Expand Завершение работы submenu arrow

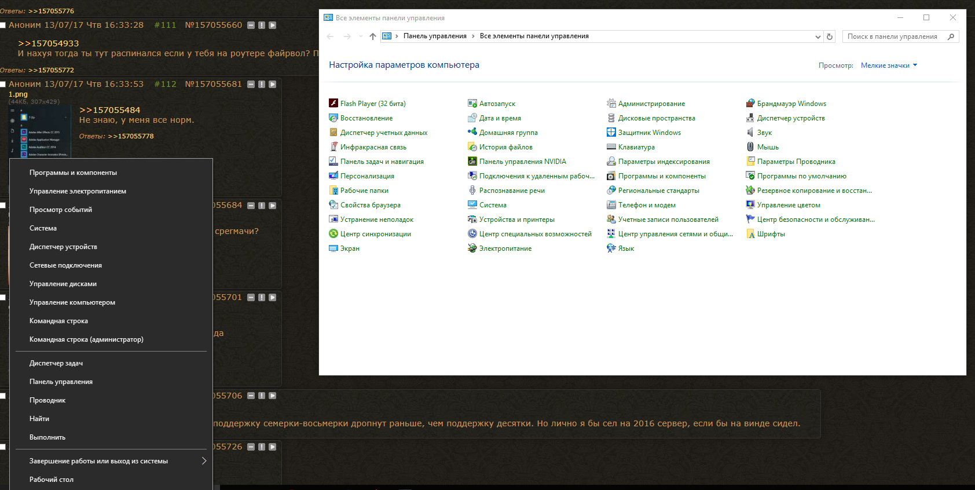[x=204, y=461]
